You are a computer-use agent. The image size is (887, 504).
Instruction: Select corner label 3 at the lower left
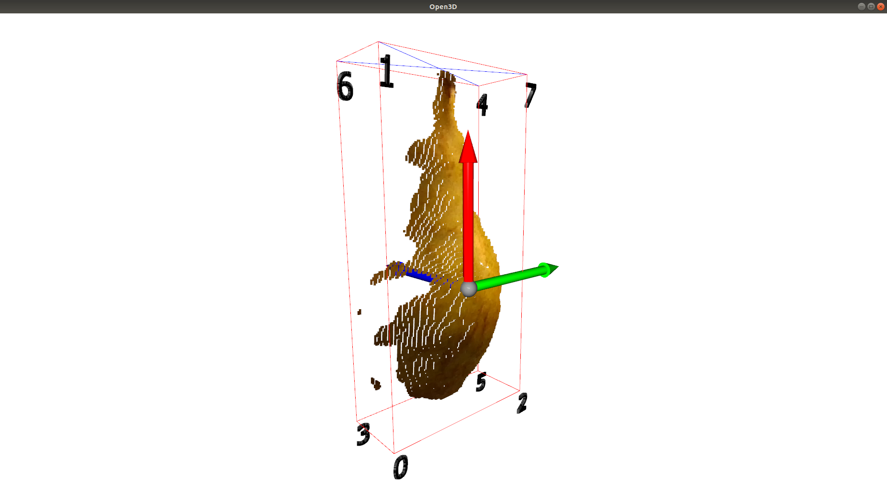(363, 433)
